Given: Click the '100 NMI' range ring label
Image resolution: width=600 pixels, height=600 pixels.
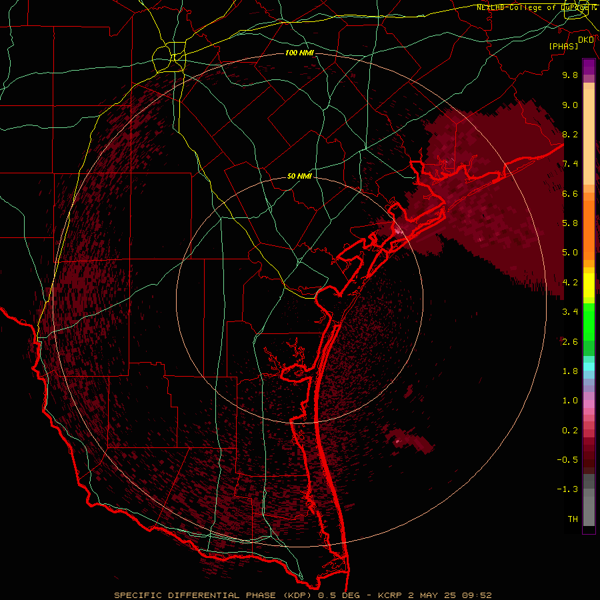Looking at the screenshot, I should coord(299,53).
